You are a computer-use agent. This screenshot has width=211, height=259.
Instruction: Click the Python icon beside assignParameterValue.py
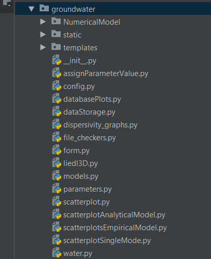pyautogui.click(x=57, y=72)
